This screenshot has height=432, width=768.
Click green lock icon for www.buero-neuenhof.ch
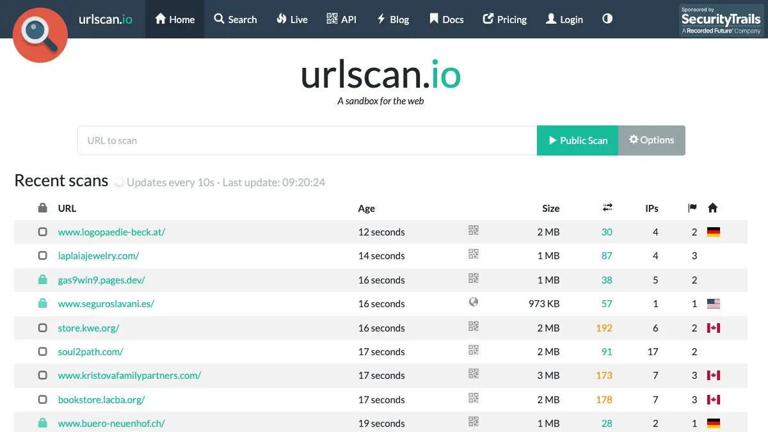click(x=43, y=422)
